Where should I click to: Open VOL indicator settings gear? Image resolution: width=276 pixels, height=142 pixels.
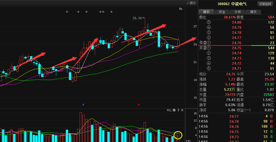coord(174,110)
